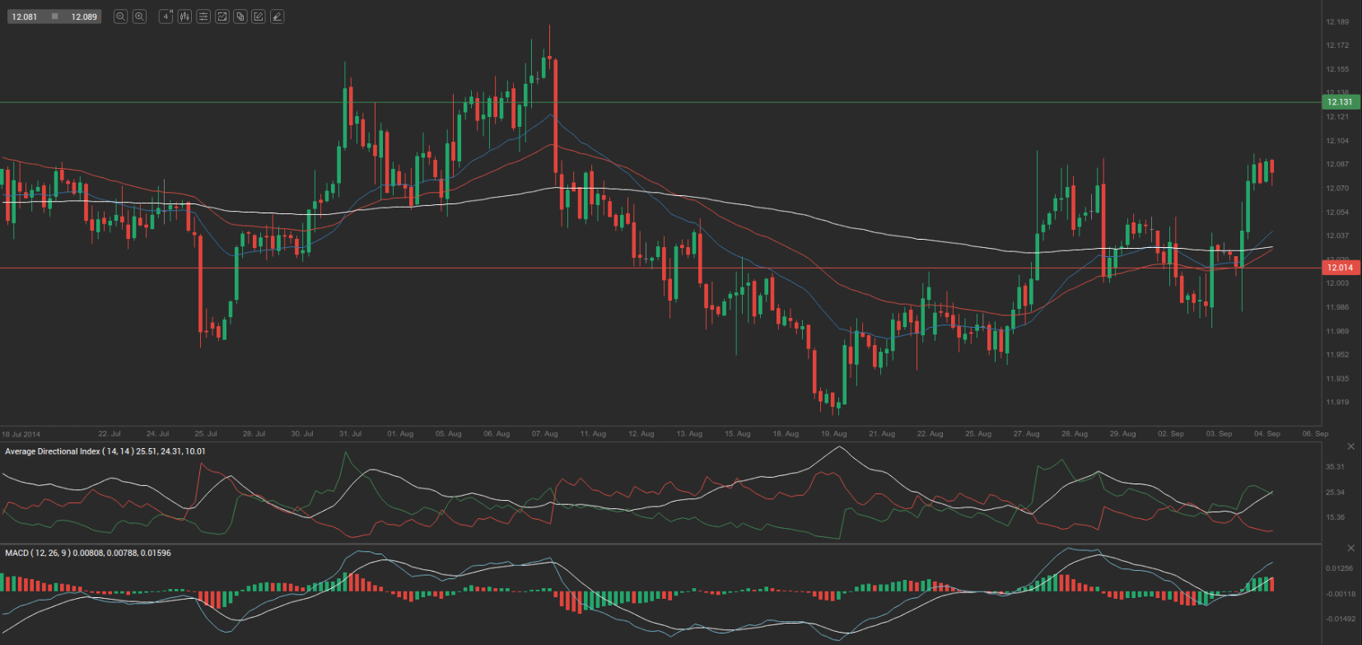The image size is (1362, 645).
Task: Click the 04. Sep date on time axis
Action: point(1266,433)
